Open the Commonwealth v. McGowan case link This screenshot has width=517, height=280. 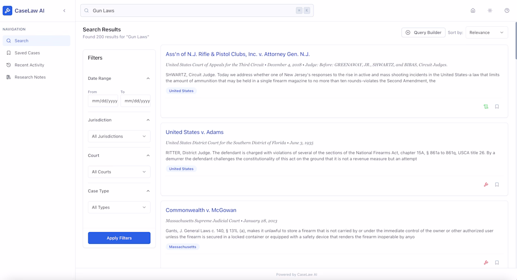pyautogui.click(x=201, y=210)
